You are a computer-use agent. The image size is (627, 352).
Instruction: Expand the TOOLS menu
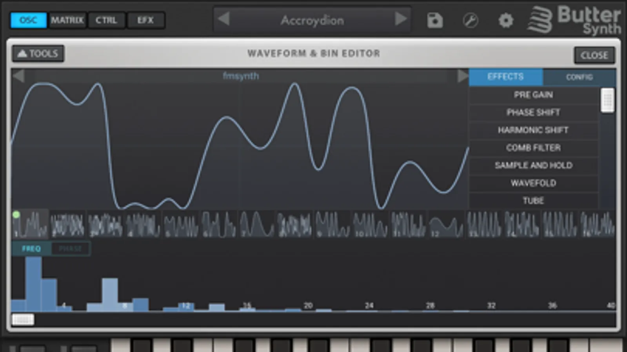38,54
